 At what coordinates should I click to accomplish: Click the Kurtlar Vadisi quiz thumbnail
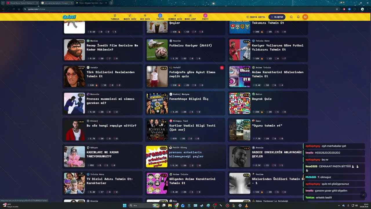click(157, 130)
